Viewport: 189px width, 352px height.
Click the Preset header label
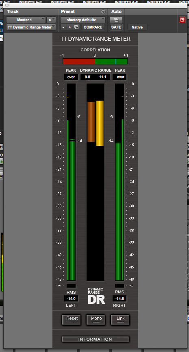coord(68,11)
